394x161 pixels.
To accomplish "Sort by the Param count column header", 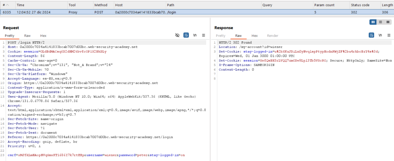I will coord(331,5).
